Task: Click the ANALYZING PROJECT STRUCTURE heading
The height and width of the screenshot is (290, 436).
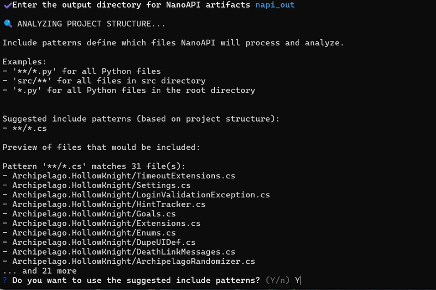Action: tap(91, 24)
